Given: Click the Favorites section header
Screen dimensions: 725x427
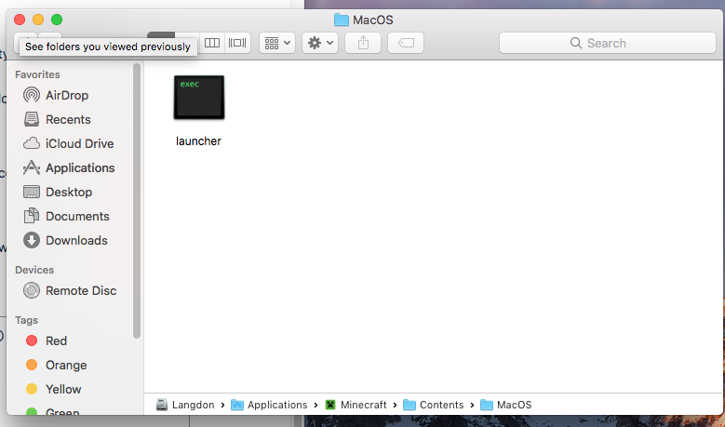Looking at the screenshot, I should pyautogui.click(x=37, y=74).
